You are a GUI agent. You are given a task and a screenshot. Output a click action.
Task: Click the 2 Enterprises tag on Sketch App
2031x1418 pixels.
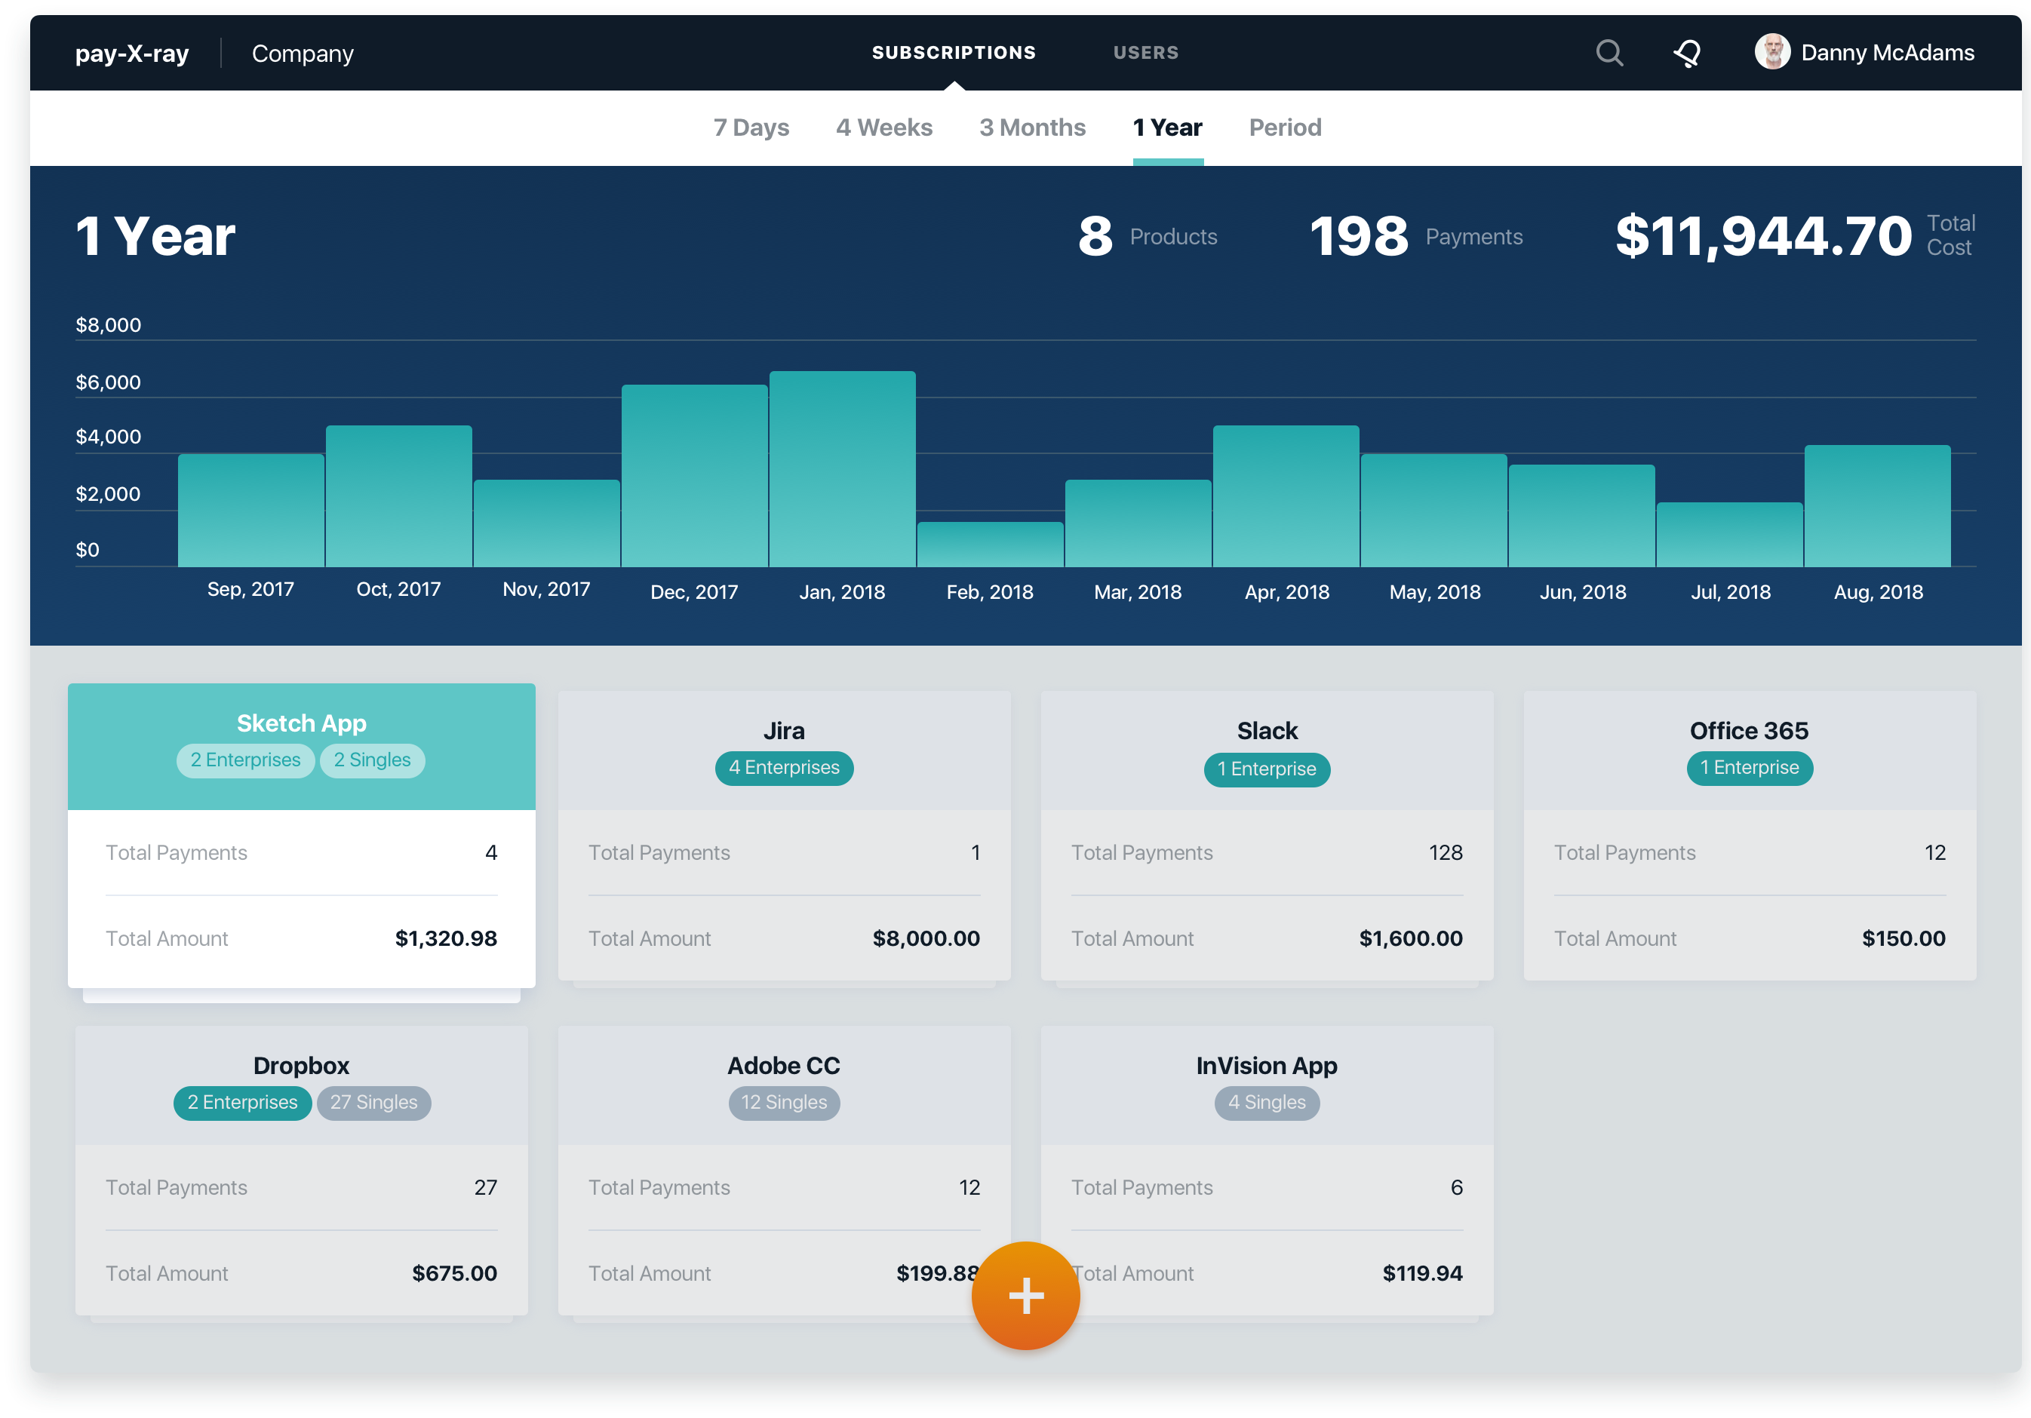[x=245, y=760]
